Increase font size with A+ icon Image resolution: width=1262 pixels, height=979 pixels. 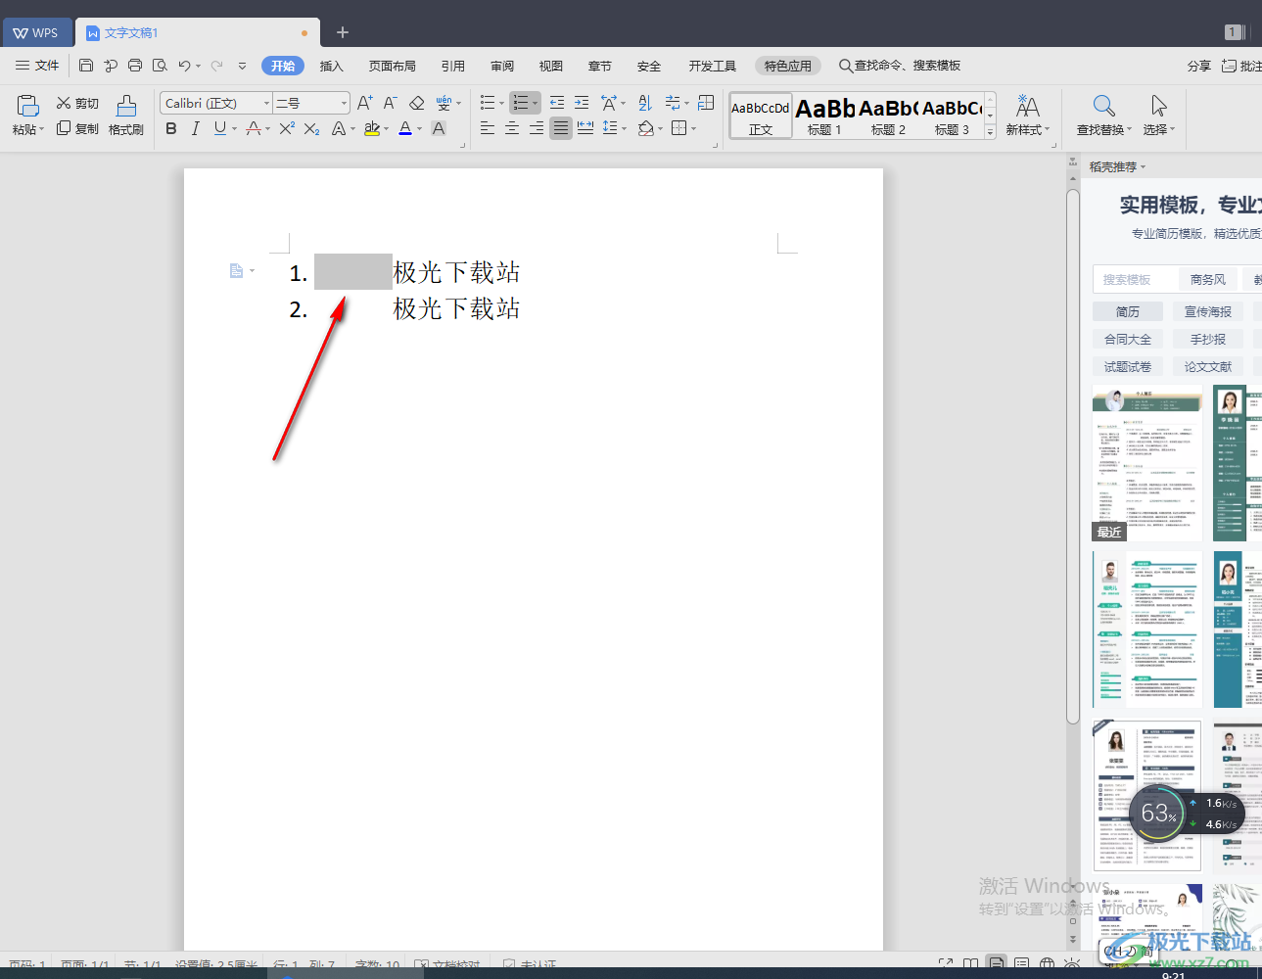point(364,103)
